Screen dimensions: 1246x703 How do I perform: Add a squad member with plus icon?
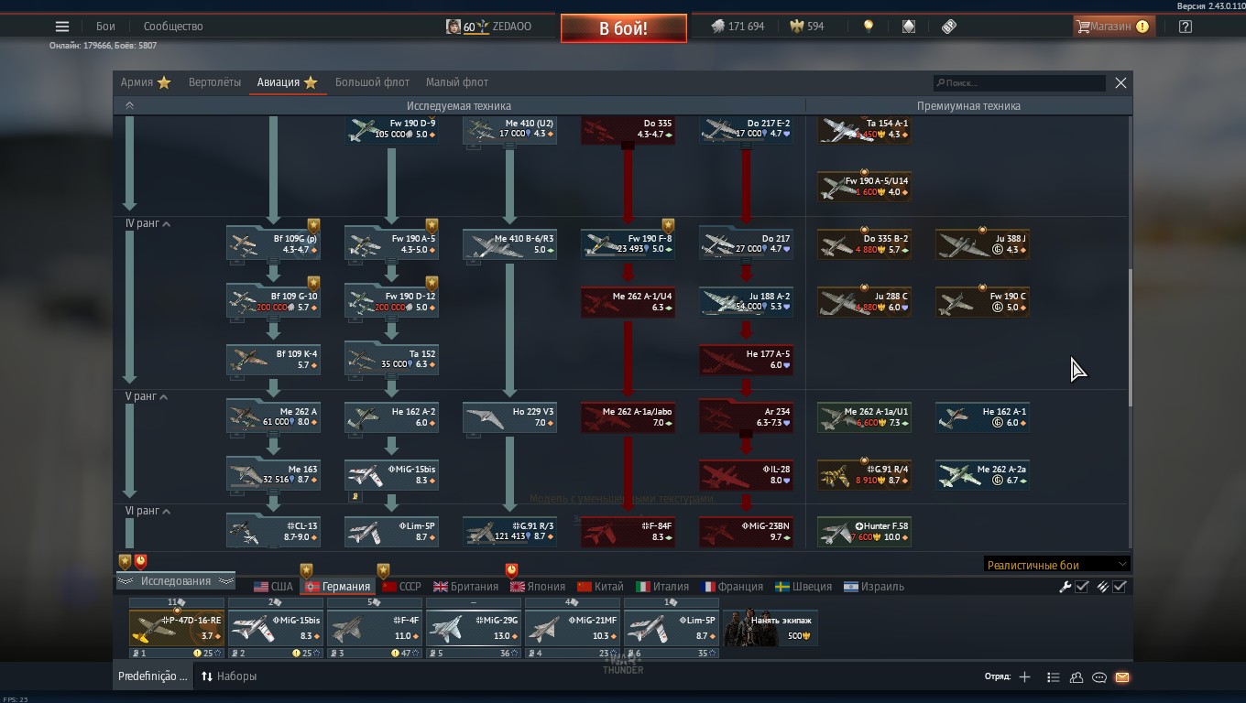pos(1024,677)
